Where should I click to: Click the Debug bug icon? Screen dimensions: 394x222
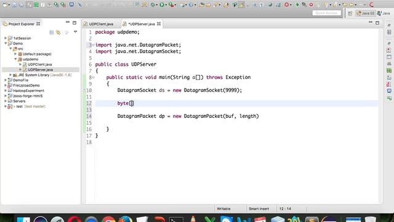(153, 4)
